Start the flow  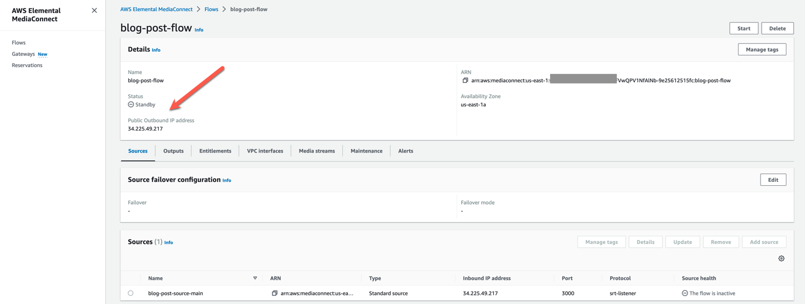point(744,28)
